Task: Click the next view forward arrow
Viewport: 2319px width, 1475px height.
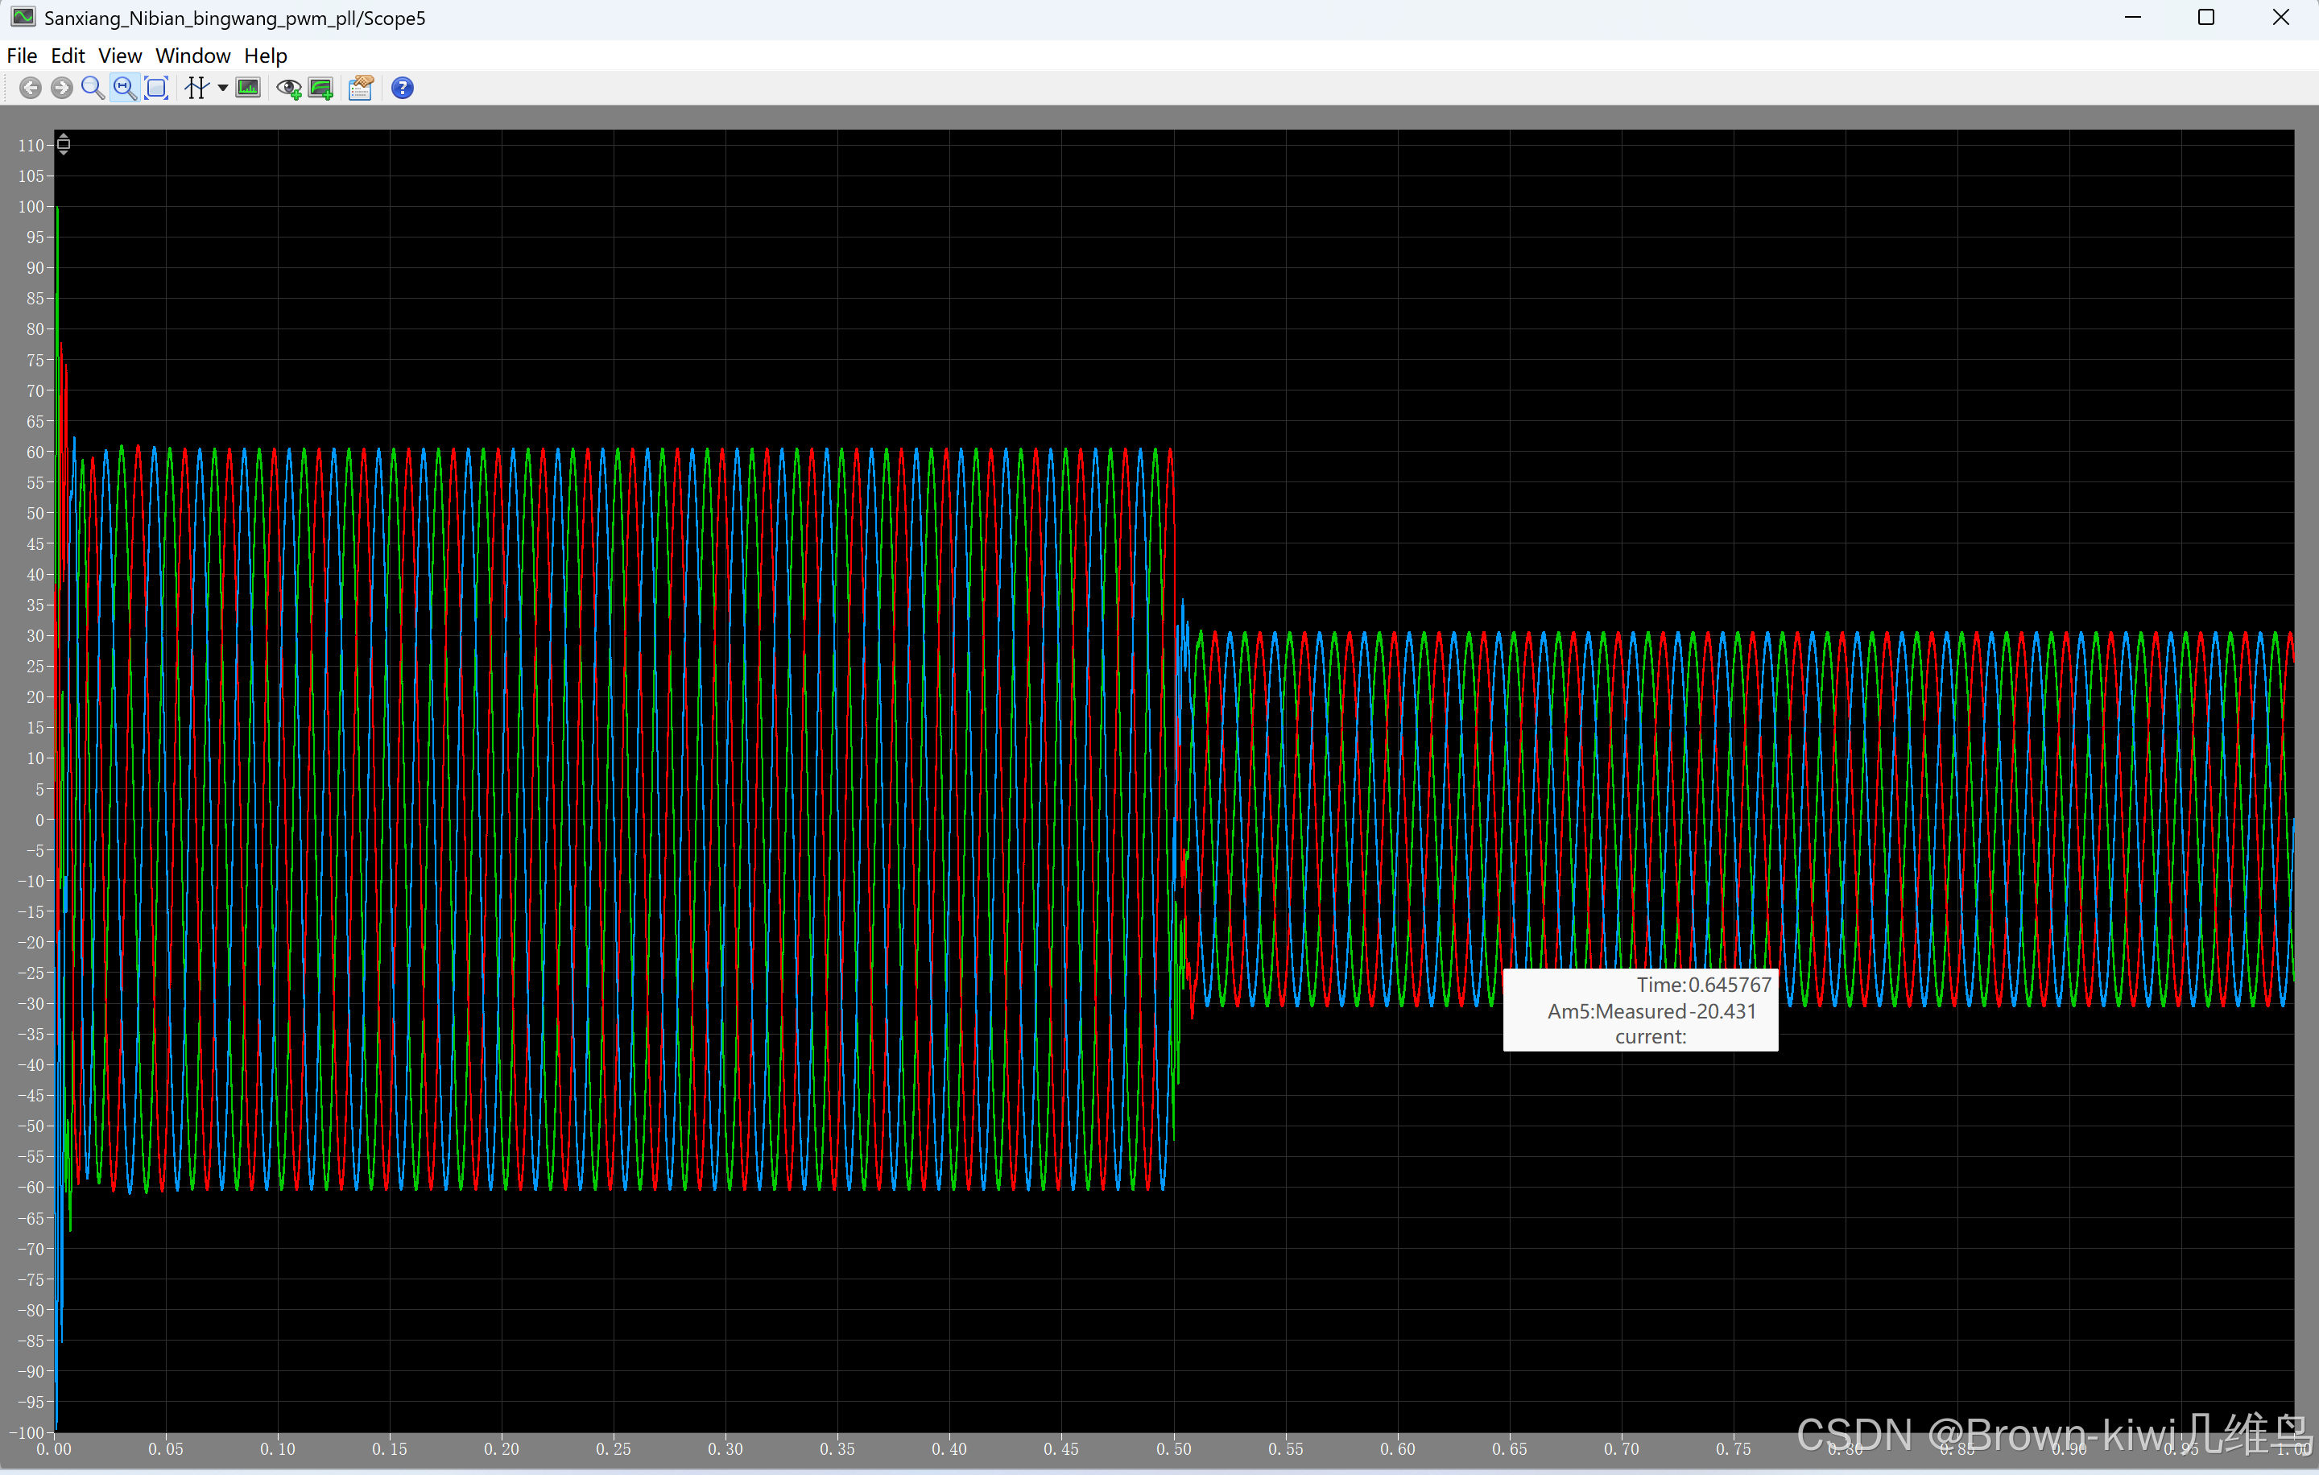Action: click(x=62, y=89)
